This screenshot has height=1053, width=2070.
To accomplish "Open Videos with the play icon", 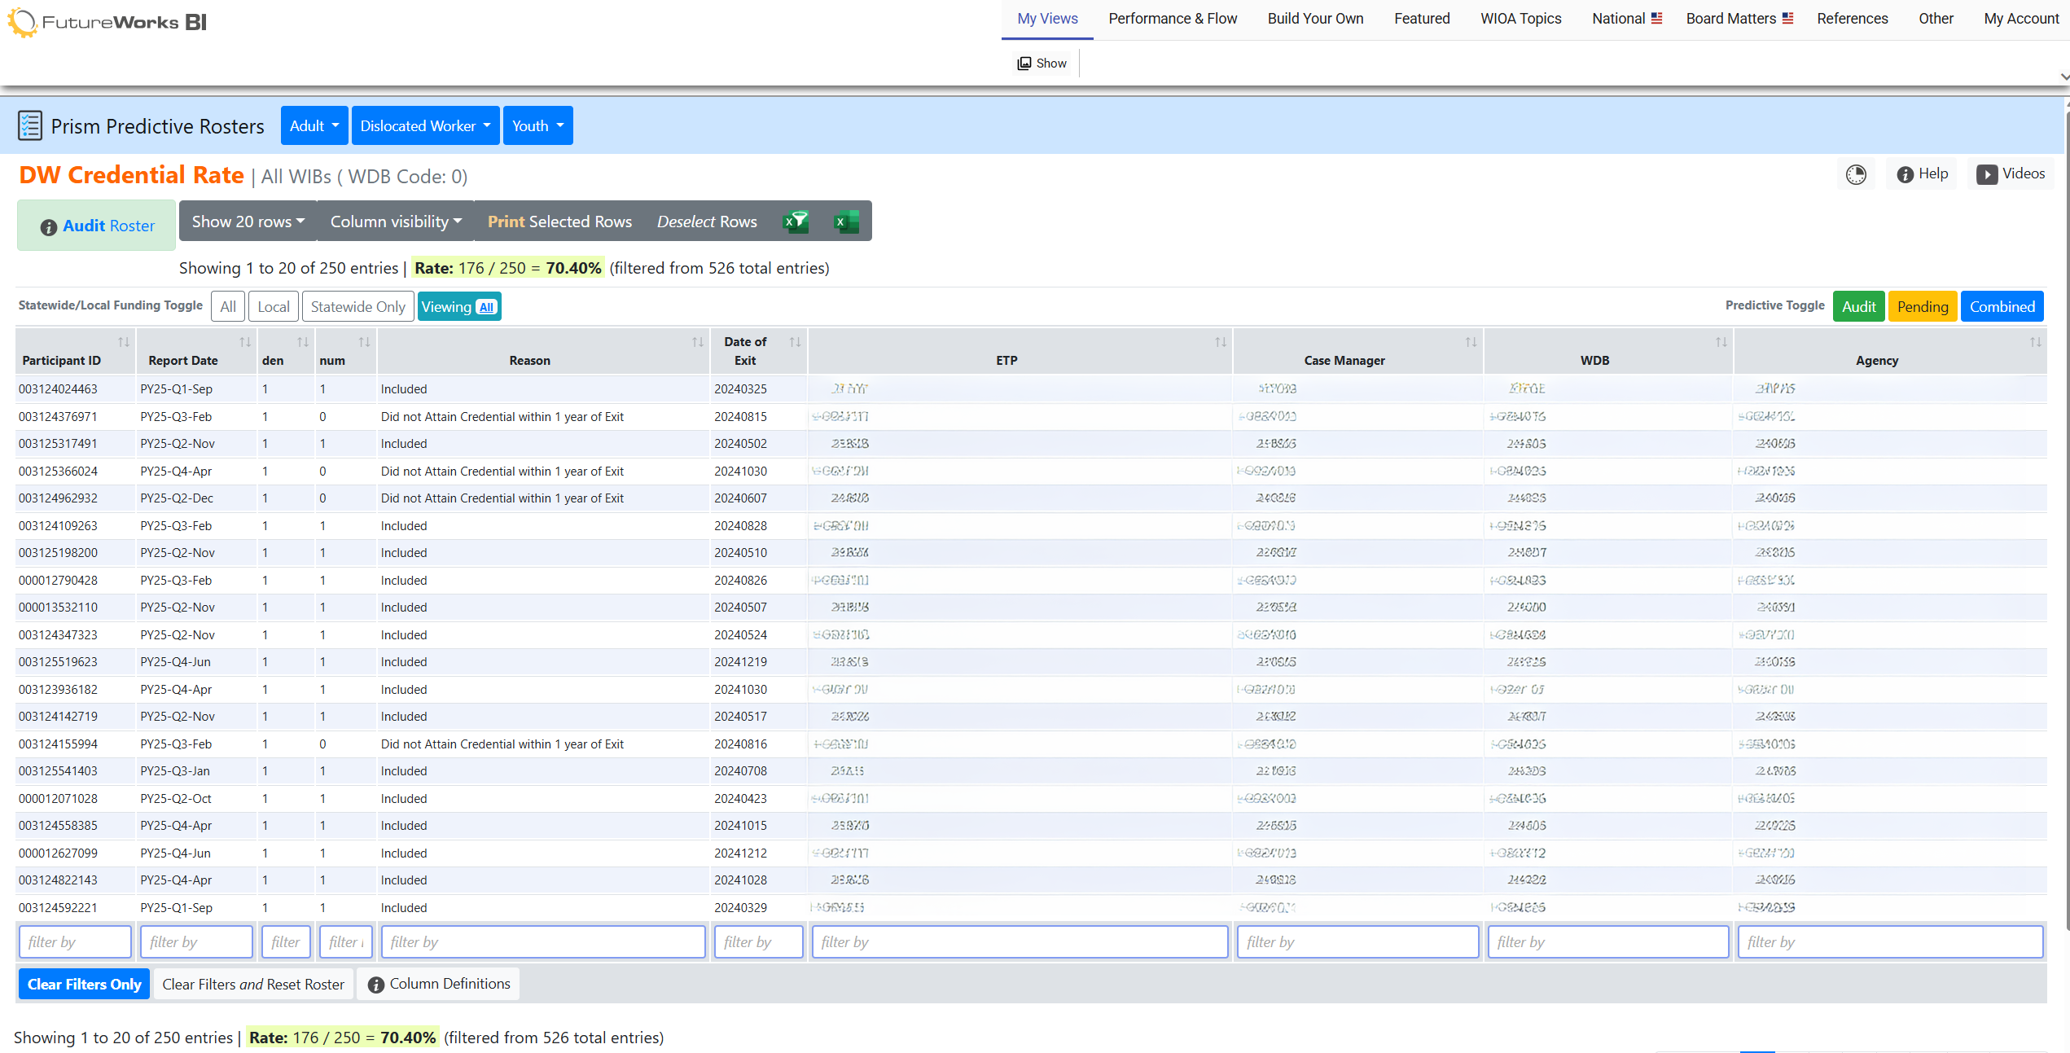I will click(x=2011, y=174).
